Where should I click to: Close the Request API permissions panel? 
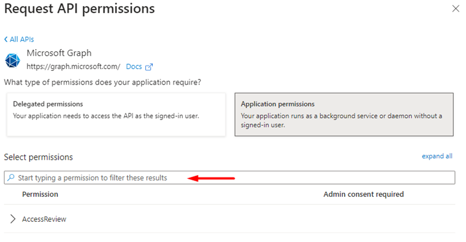pos(456,9)
